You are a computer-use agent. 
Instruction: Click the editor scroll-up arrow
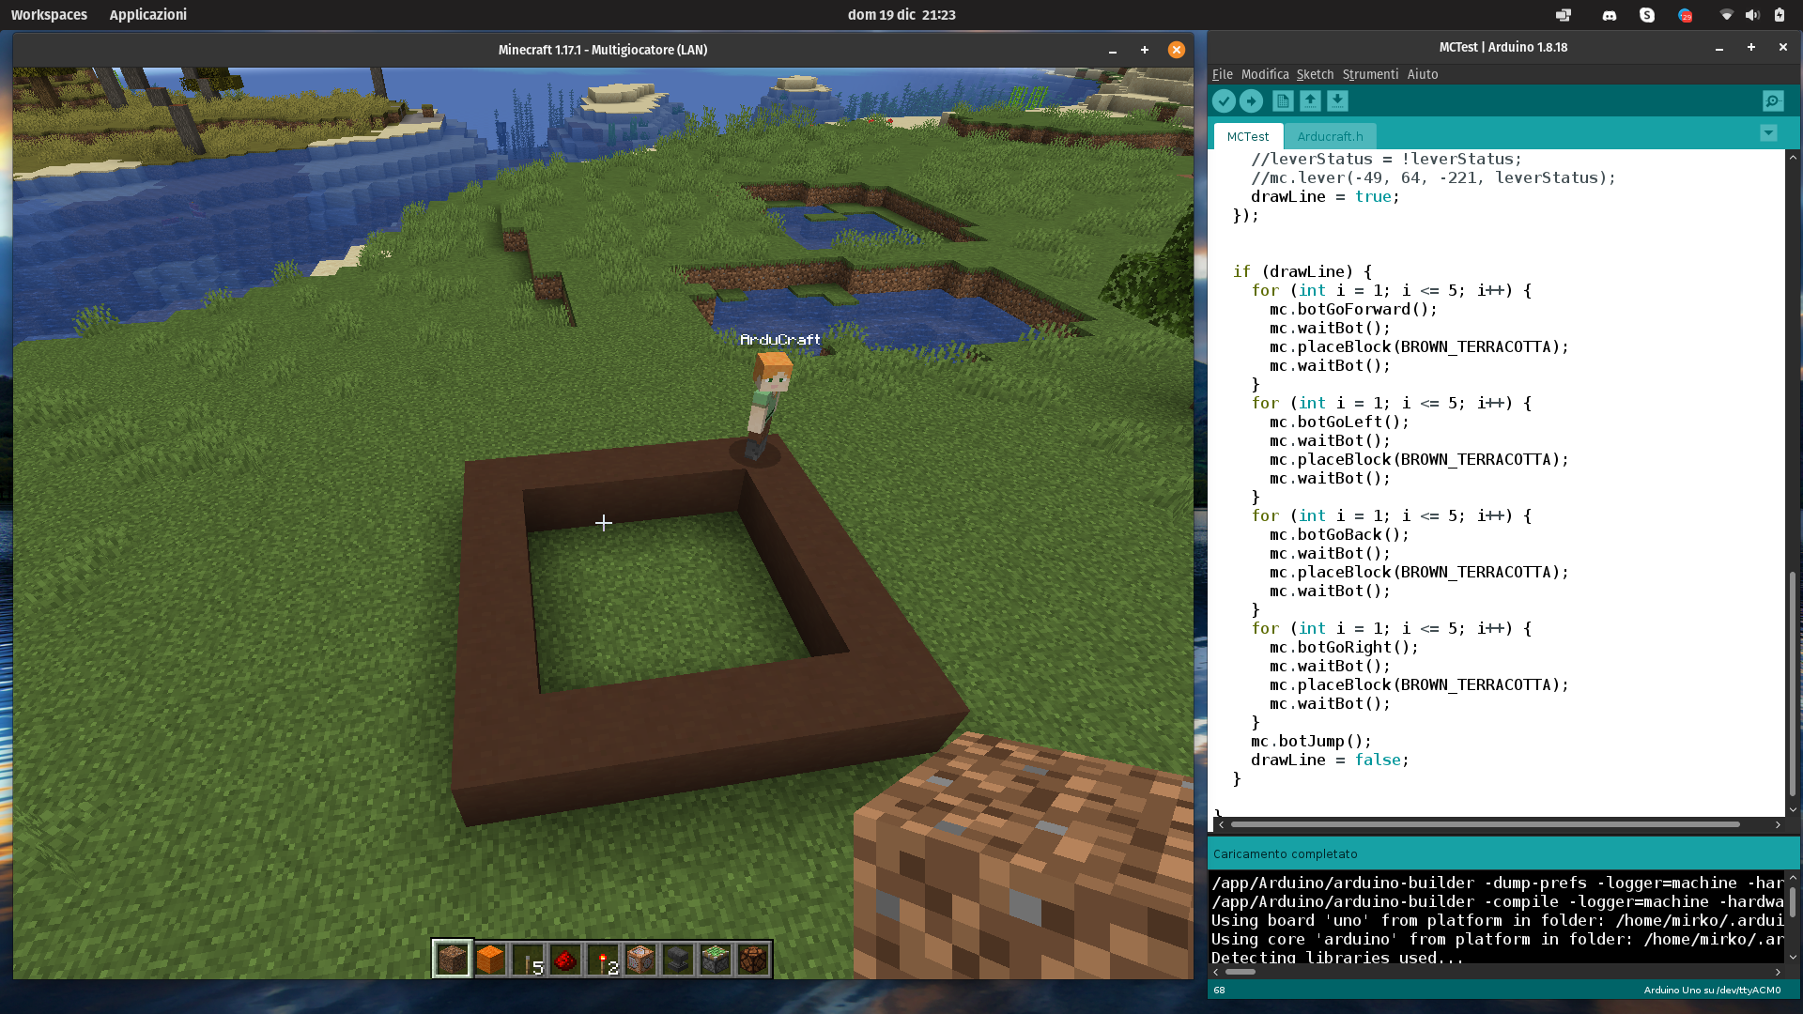click(1793, 157)
